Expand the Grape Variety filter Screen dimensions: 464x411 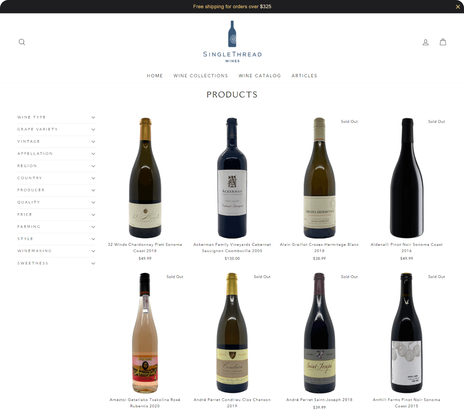click(56, 129)
